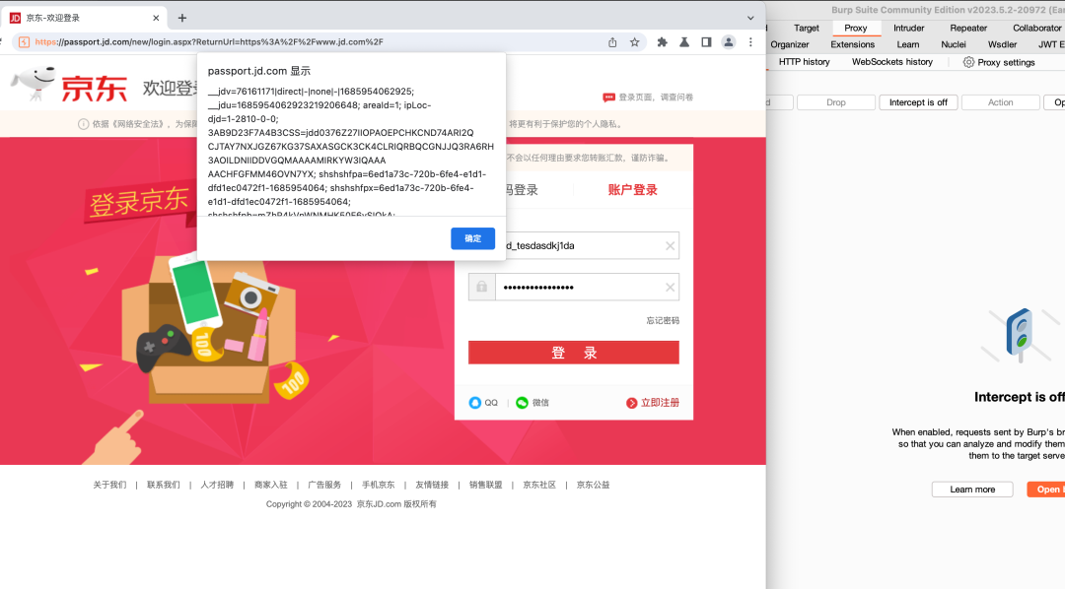Open the WebSockets history sub-tab in Burp
Viewport: 1065px width, 589px height.
pos(892,62)
